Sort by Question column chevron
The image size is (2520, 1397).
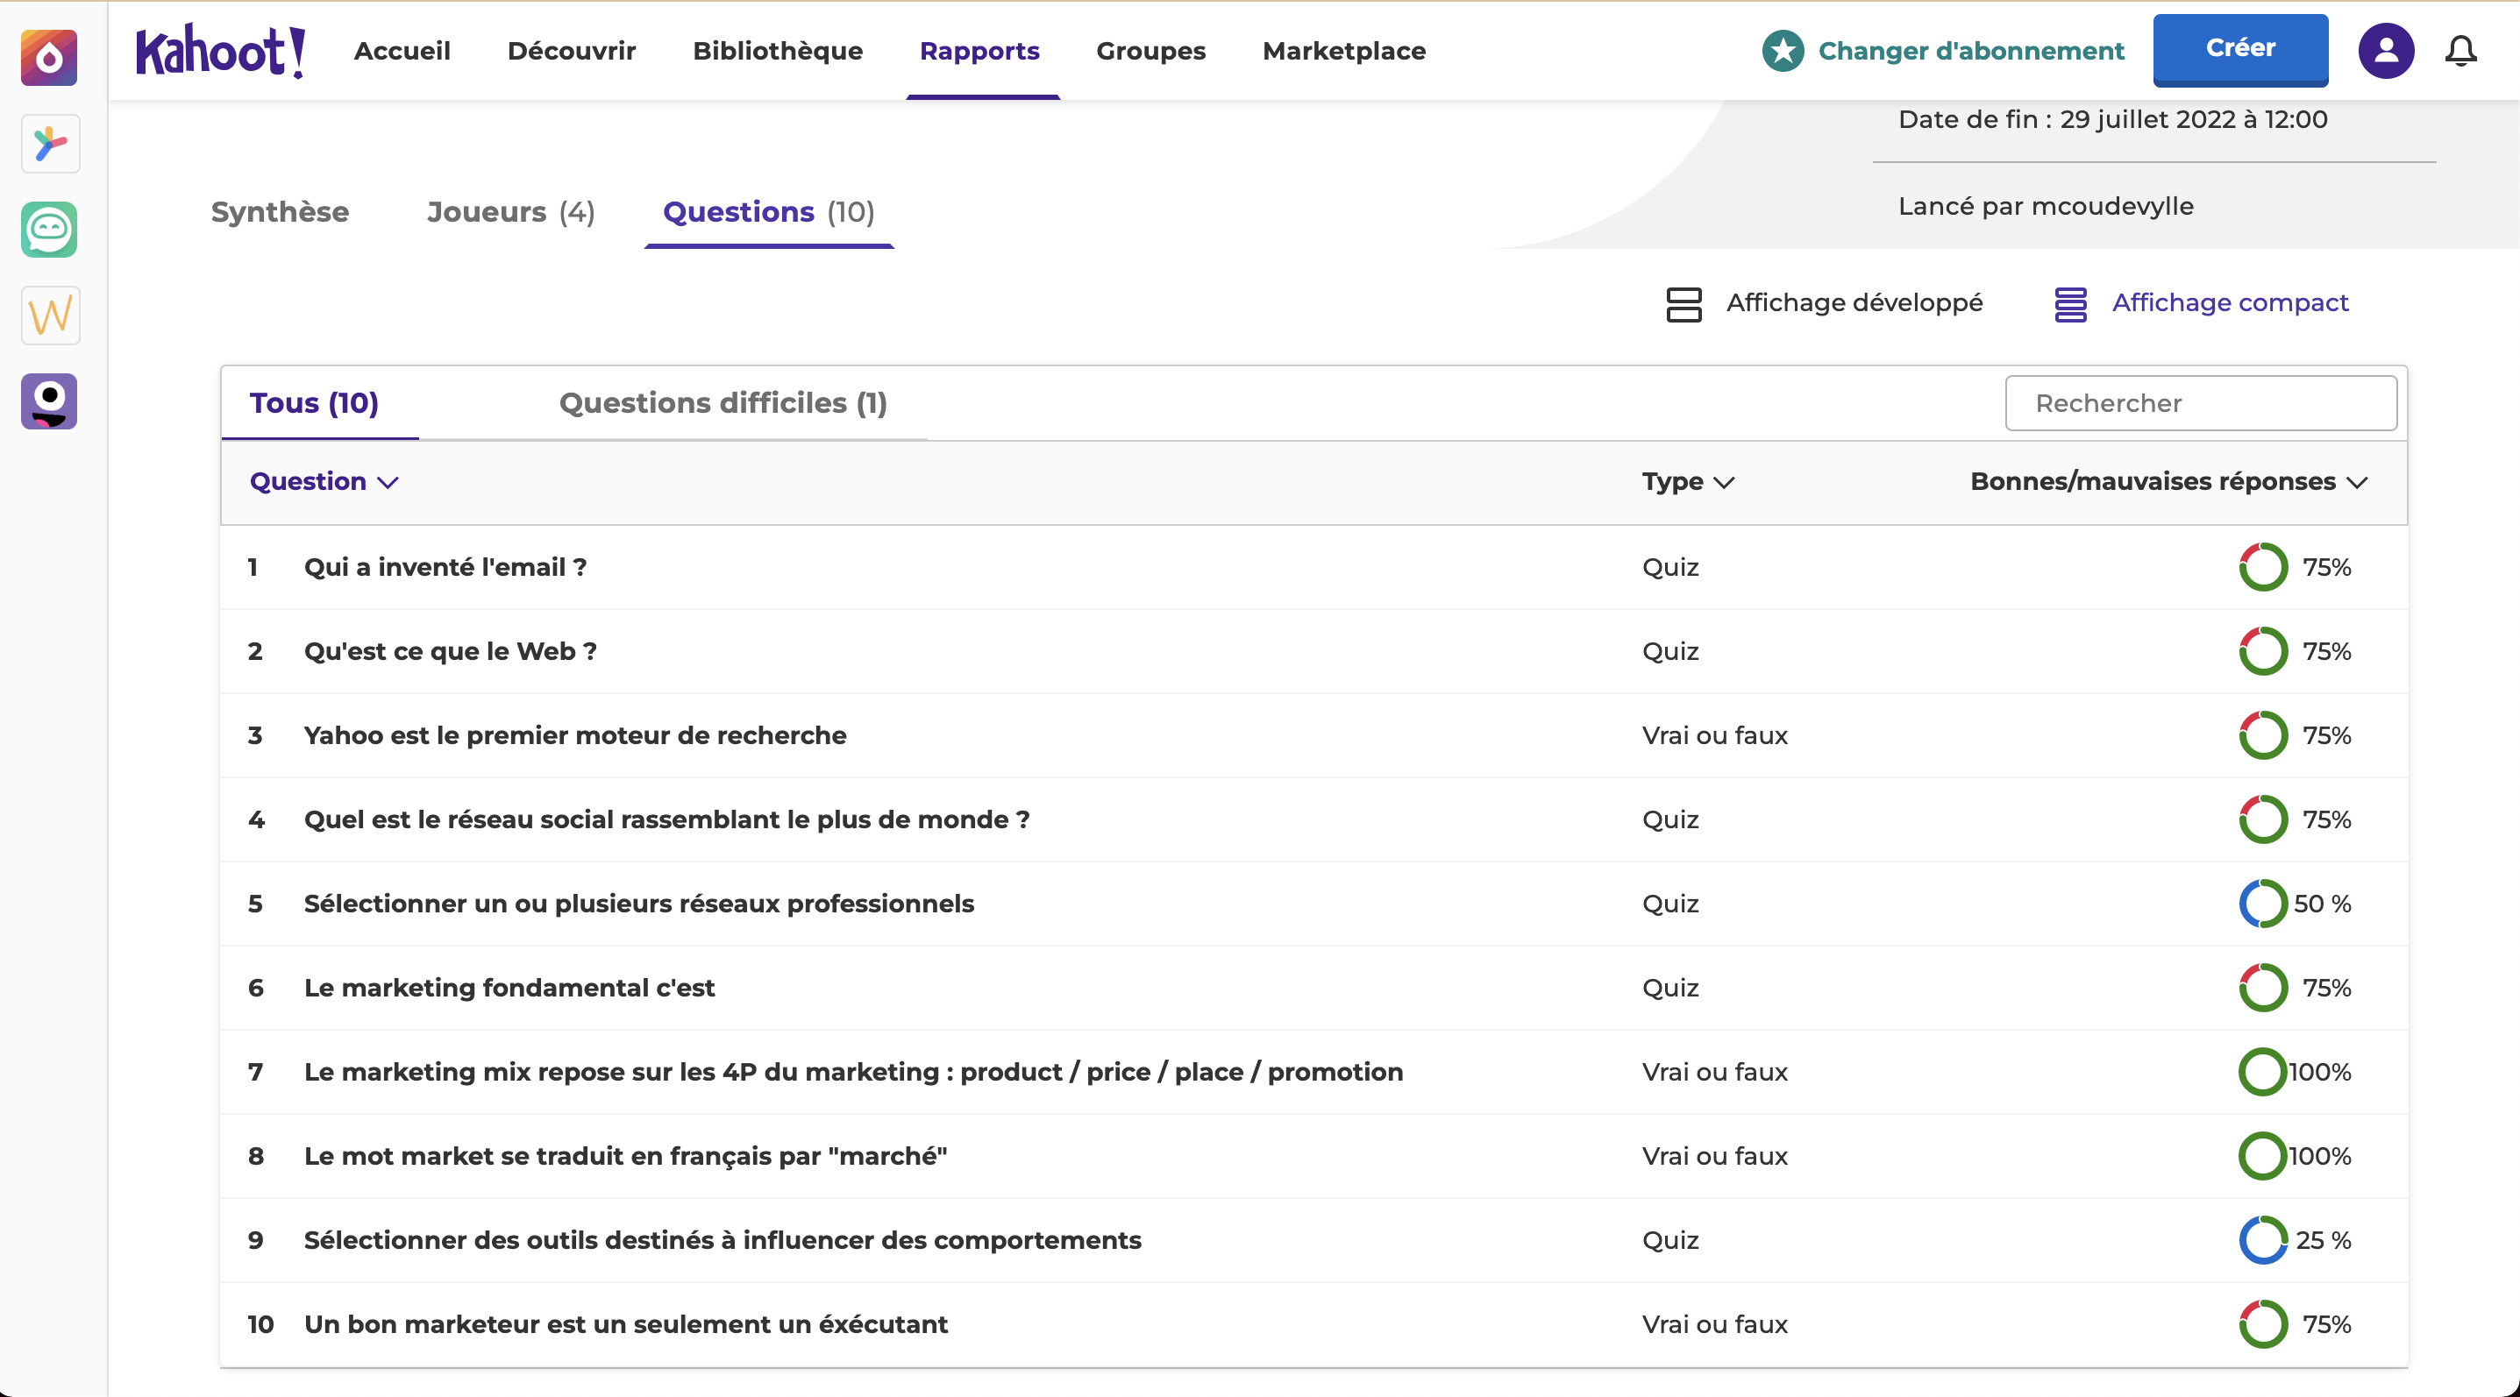388,482
